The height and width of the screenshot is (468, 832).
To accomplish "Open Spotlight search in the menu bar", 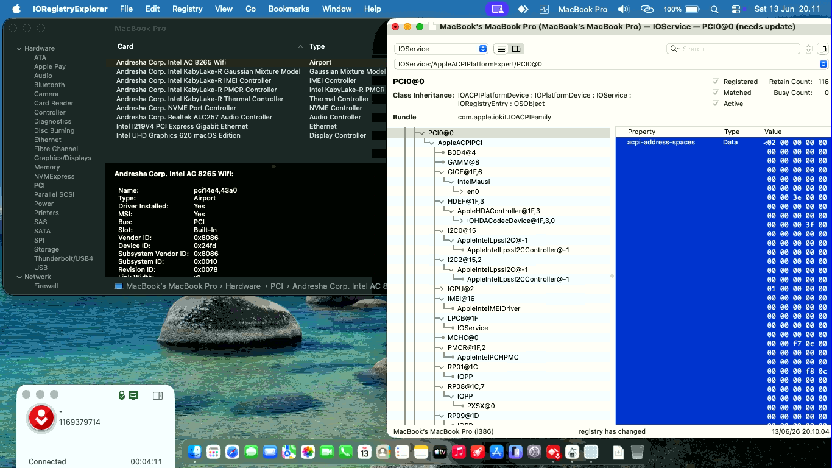I will [x=714, y=9].
